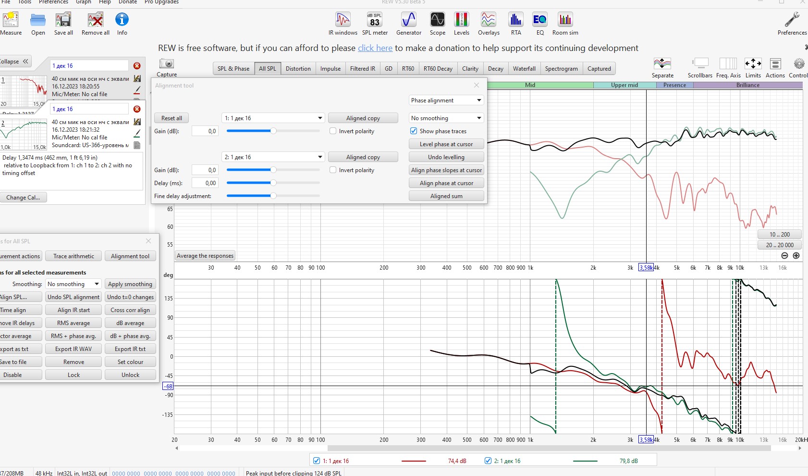This screenshot has height=476, width=808.
Task: Follow the donation 'click here' link
Action: tap(375, 48)
